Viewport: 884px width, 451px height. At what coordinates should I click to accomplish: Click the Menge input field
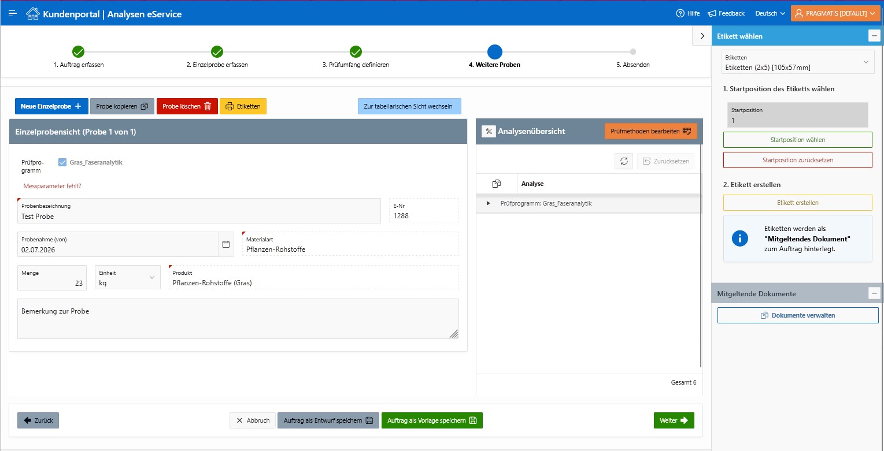pos(52,277)
